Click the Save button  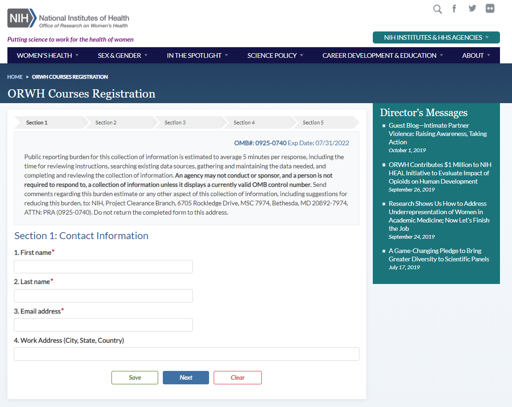(x=135, y=377)
